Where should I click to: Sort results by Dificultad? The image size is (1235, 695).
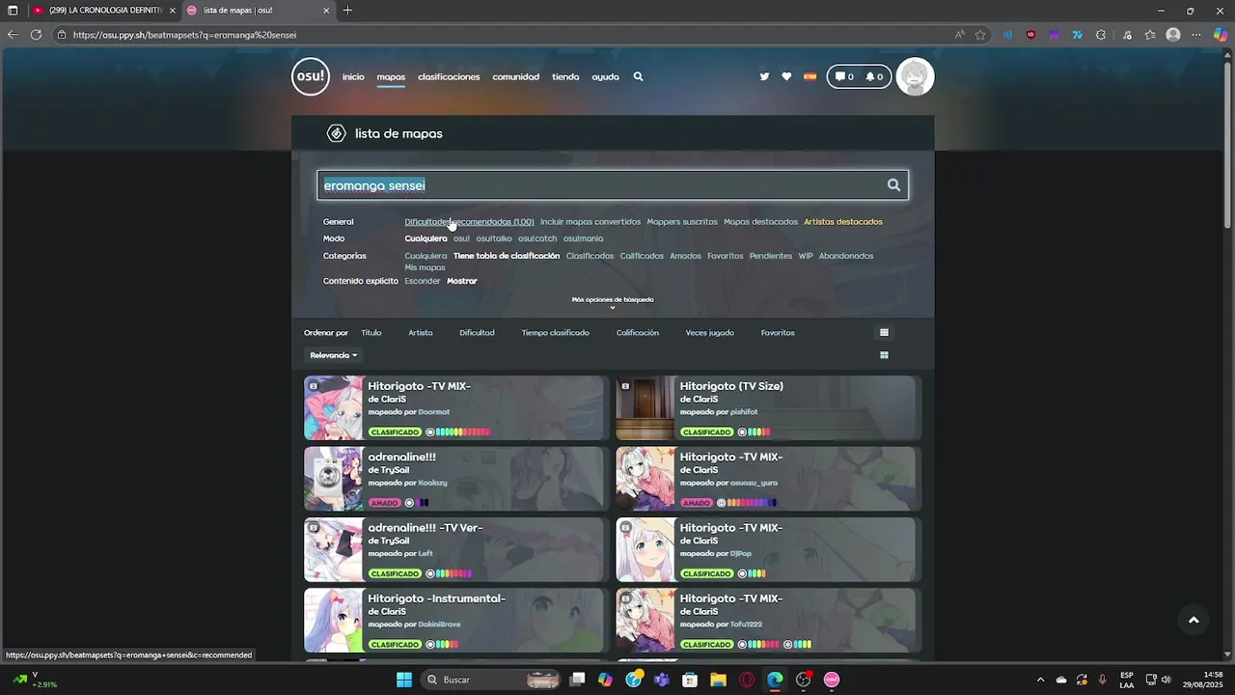(x=477, y=332)
